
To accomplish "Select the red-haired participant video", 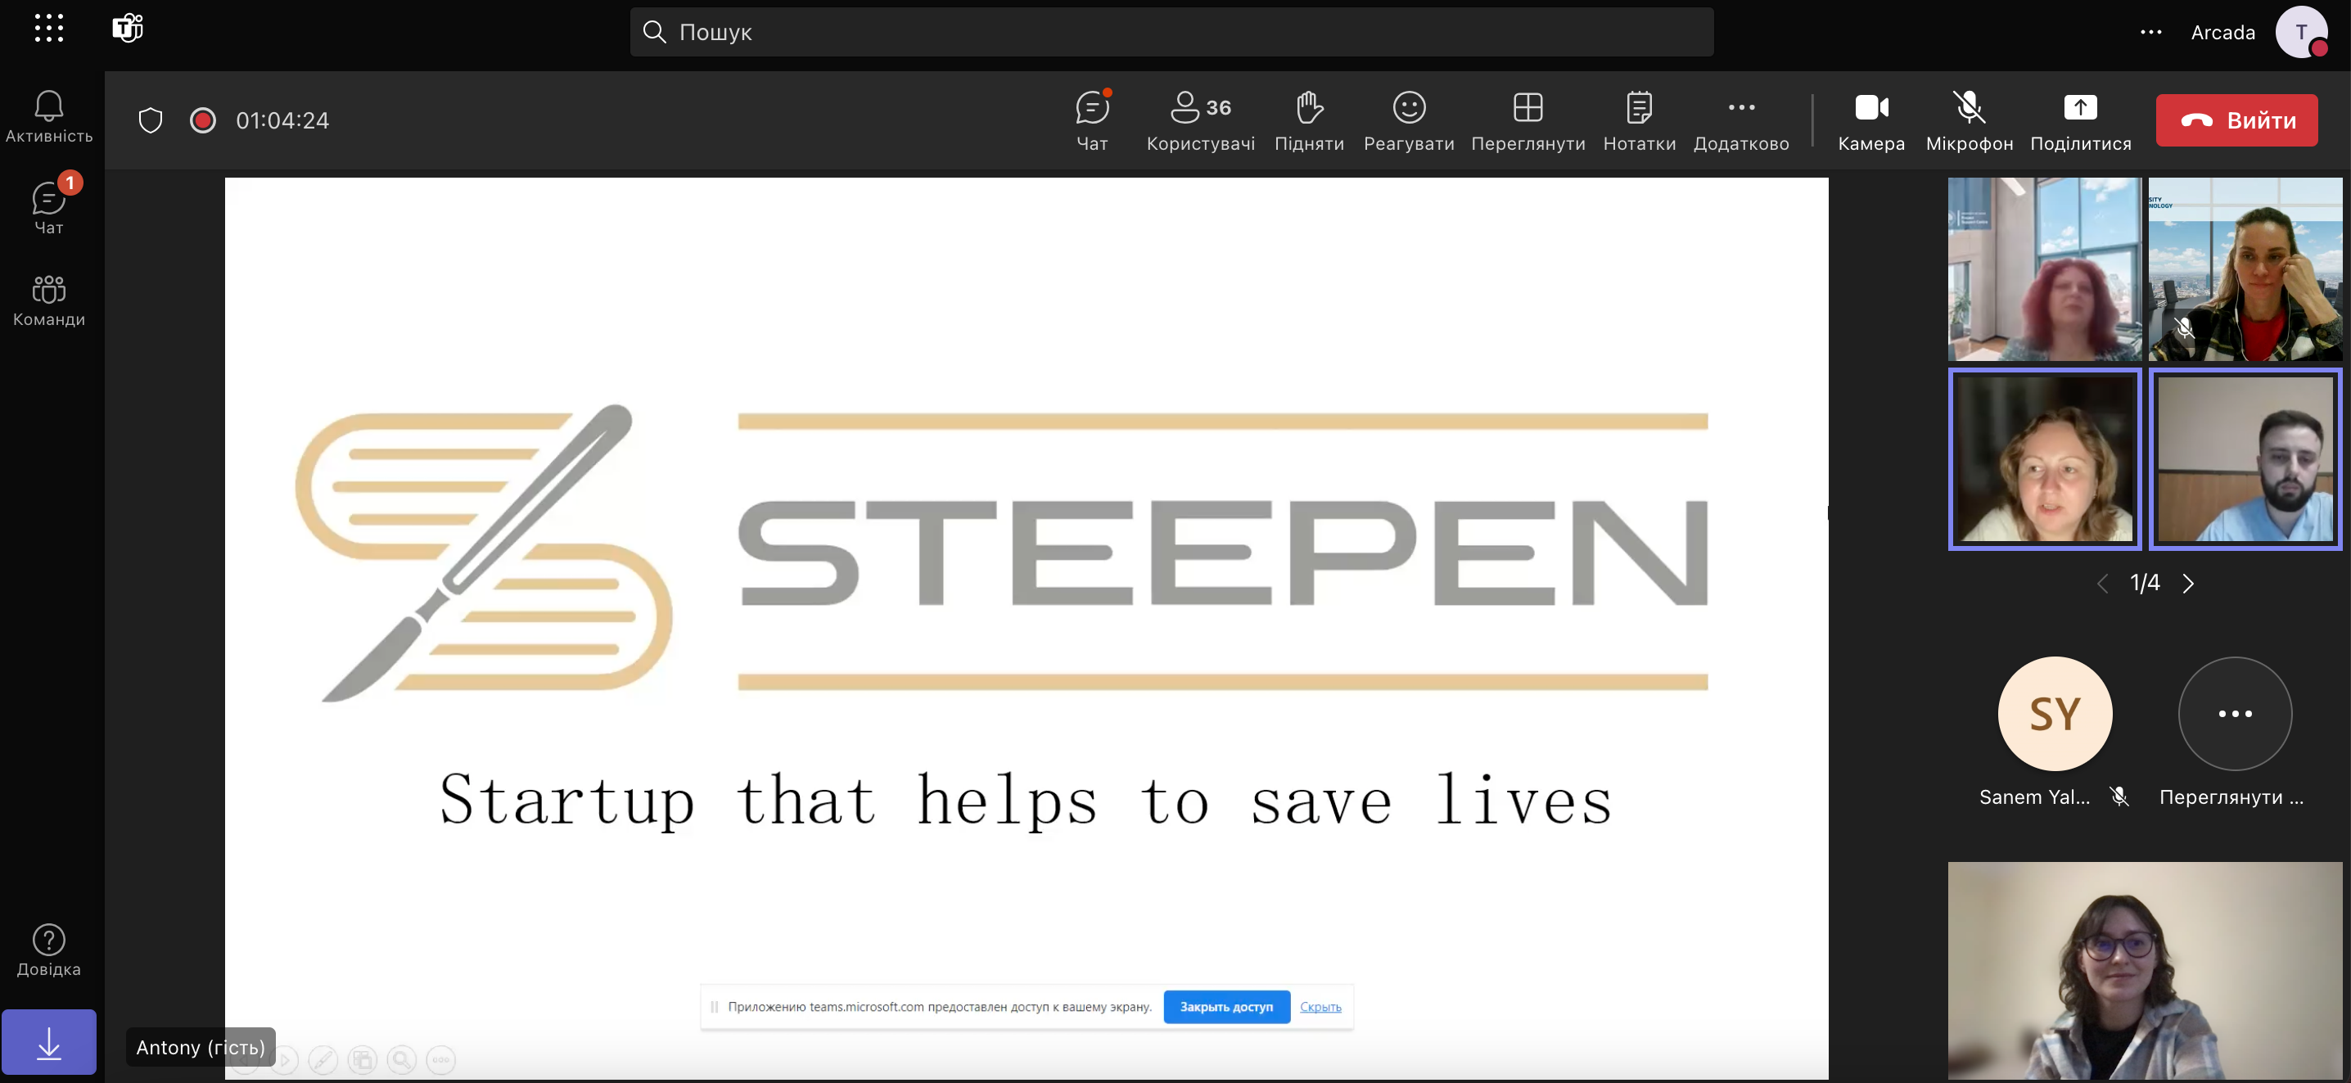I will (x=2044, y=269).
